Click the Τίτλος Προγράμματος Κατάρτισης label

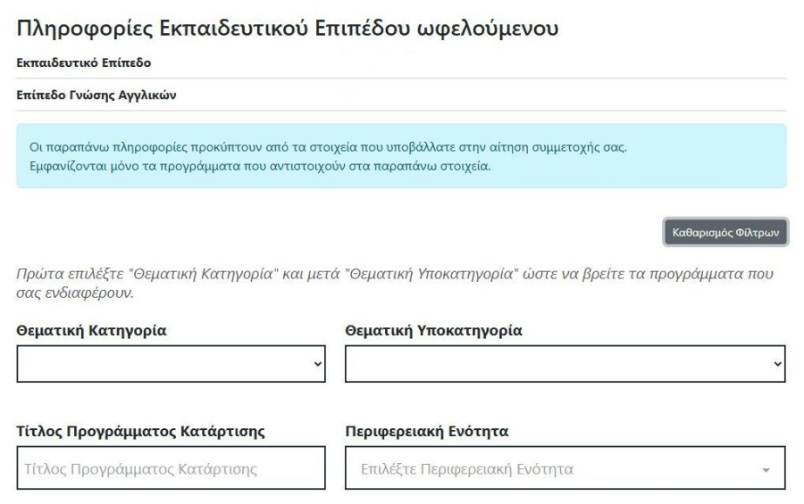pyautogui.click(x=140, y=432)
